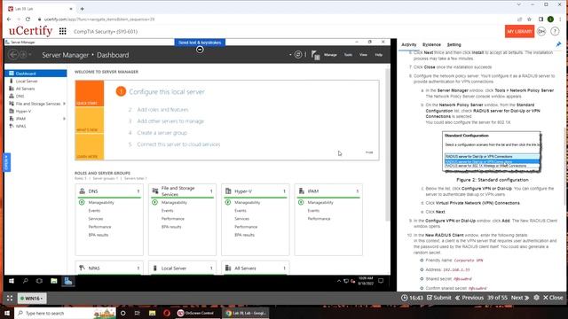Click Performance in the IPAM tile
This screenshot has width=568, height=319.
(x=319, y=219)
